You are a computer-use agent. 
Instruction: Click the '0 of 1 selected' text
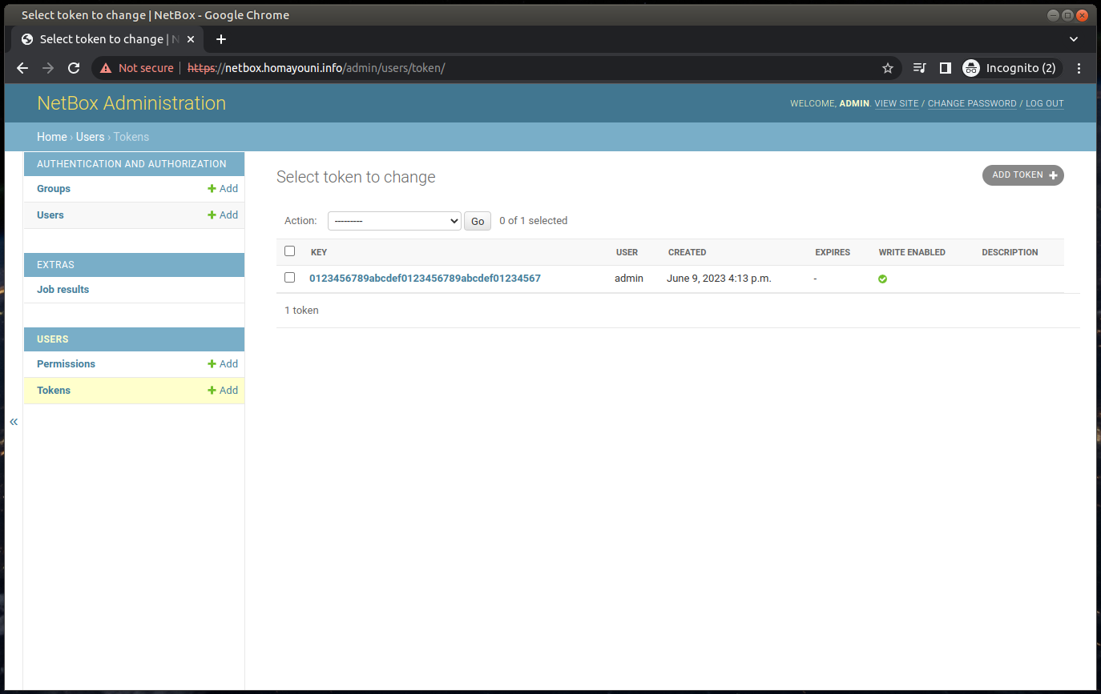coord(533,221)
